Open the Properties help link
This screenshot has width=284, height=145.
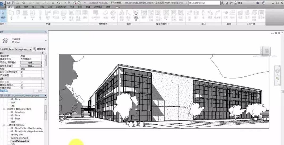point(3,90)
